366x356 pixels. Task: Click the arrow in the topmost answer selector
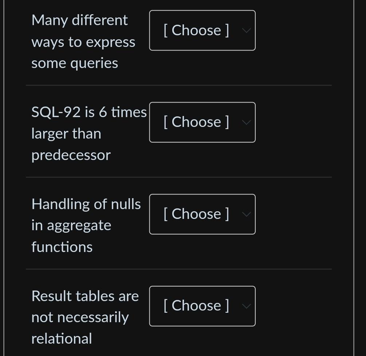coord(246,31)
